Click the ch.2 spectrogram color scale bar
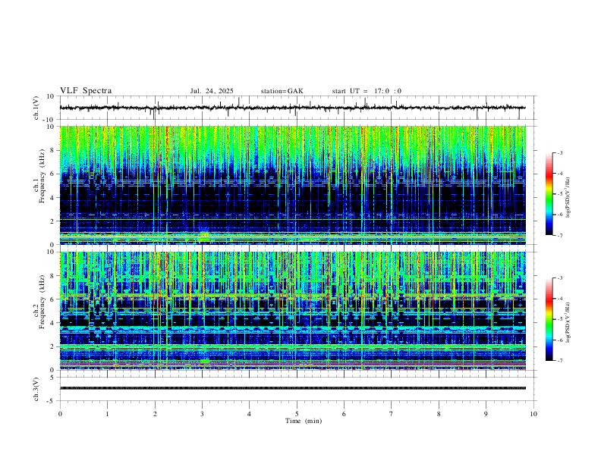Screen dimensions: 601x464 (x=549, y=319)
